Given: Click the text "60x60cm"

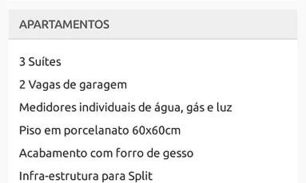Looking at the screenshot, I should pyautogui.click(x=156, y=130).
